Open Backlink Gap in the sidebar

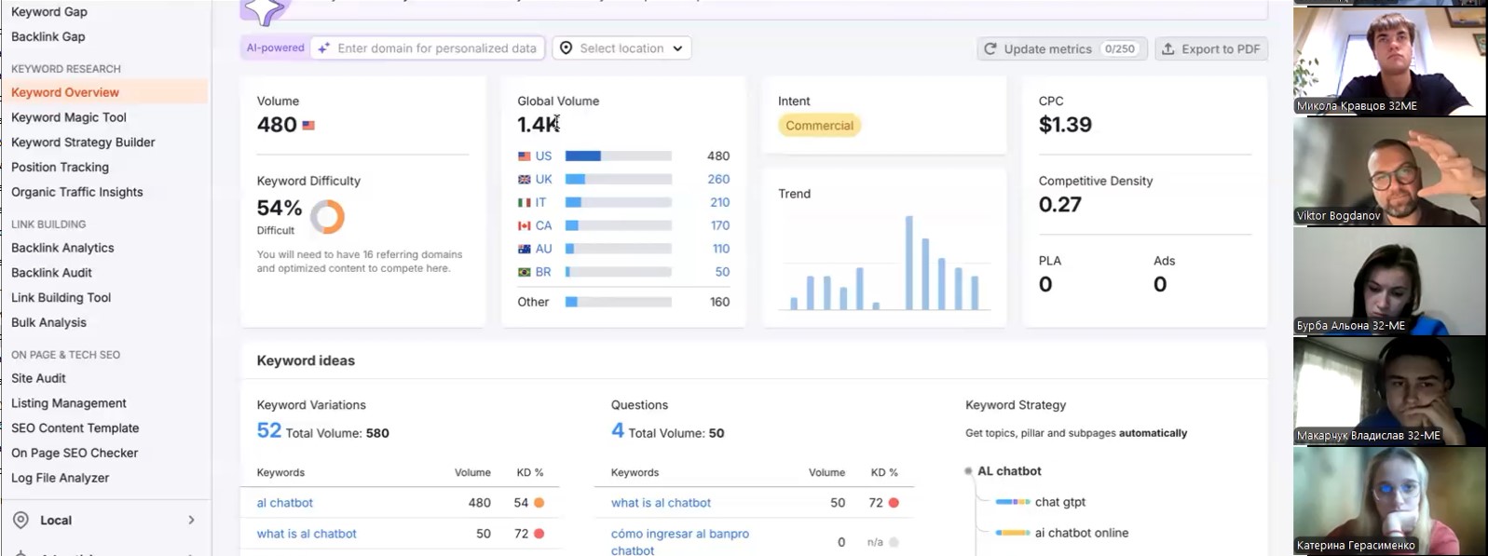[48, 36]
